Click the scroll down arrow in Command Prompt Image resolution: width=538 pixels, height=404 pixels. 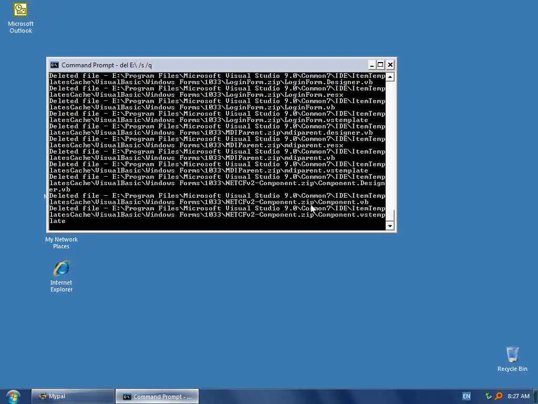point(390,226)
